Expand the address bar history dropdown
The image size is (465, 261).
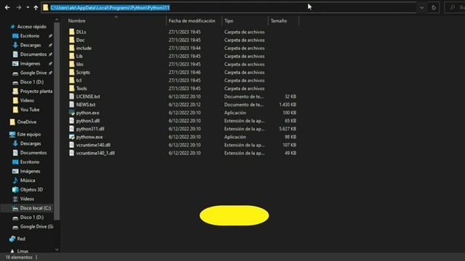pyautogui.click(x=421, y=8)
